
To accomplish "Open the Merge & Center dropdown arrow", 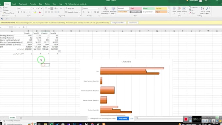I will (x=79, y=12).
